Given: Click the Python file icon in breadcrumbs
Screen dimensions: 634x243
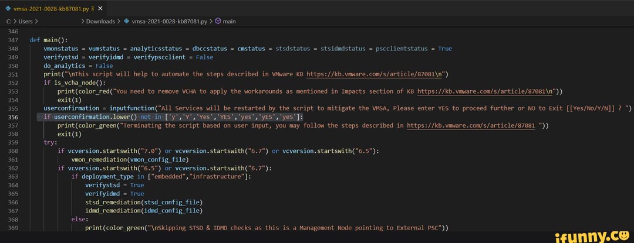Looking at the screenshot, I should pyautogui.click(x=126, y=22).
